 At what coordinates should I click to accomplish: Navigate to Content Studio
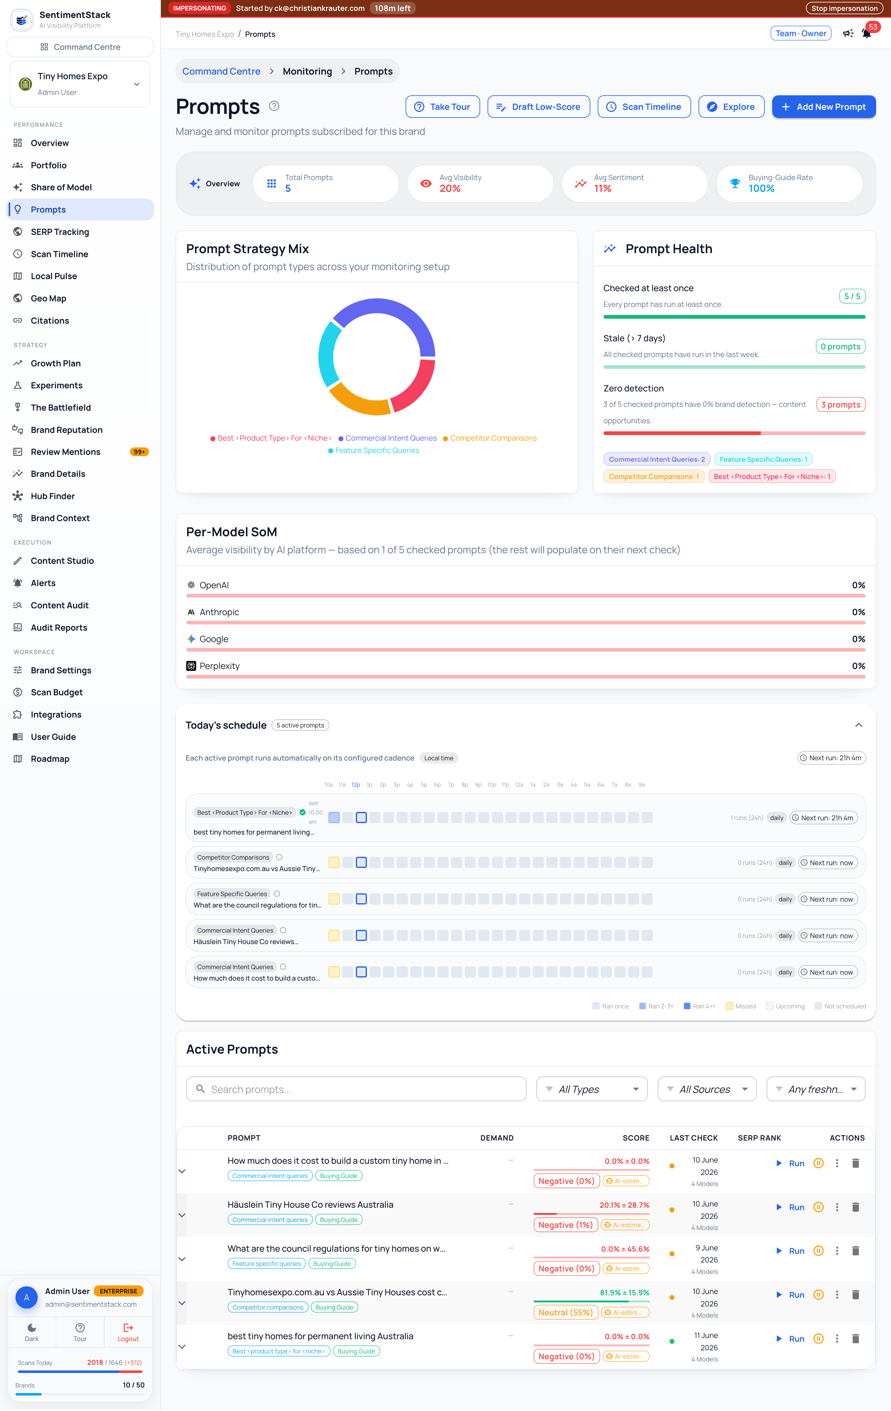[x=80, y=561]
